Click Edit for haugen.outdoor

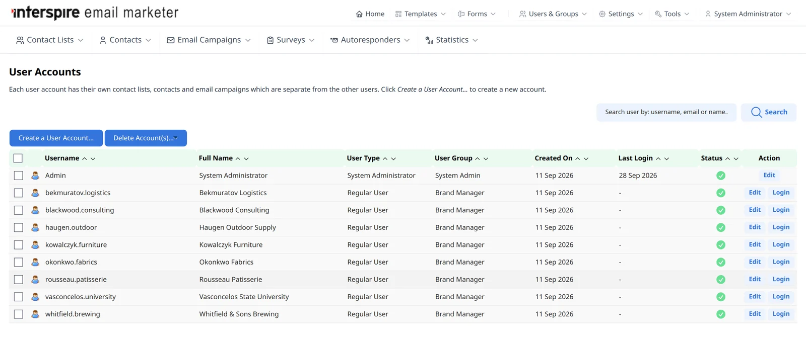[x=755, y=227]
